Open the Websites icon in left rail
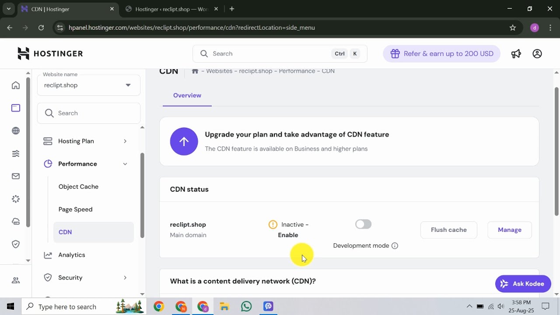 pyautogui.click(x=16, y=108)
